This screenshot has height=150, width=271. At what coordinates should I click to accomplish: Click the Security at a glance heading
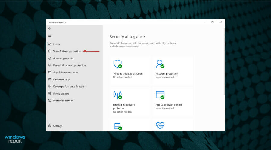coord(127,37)
